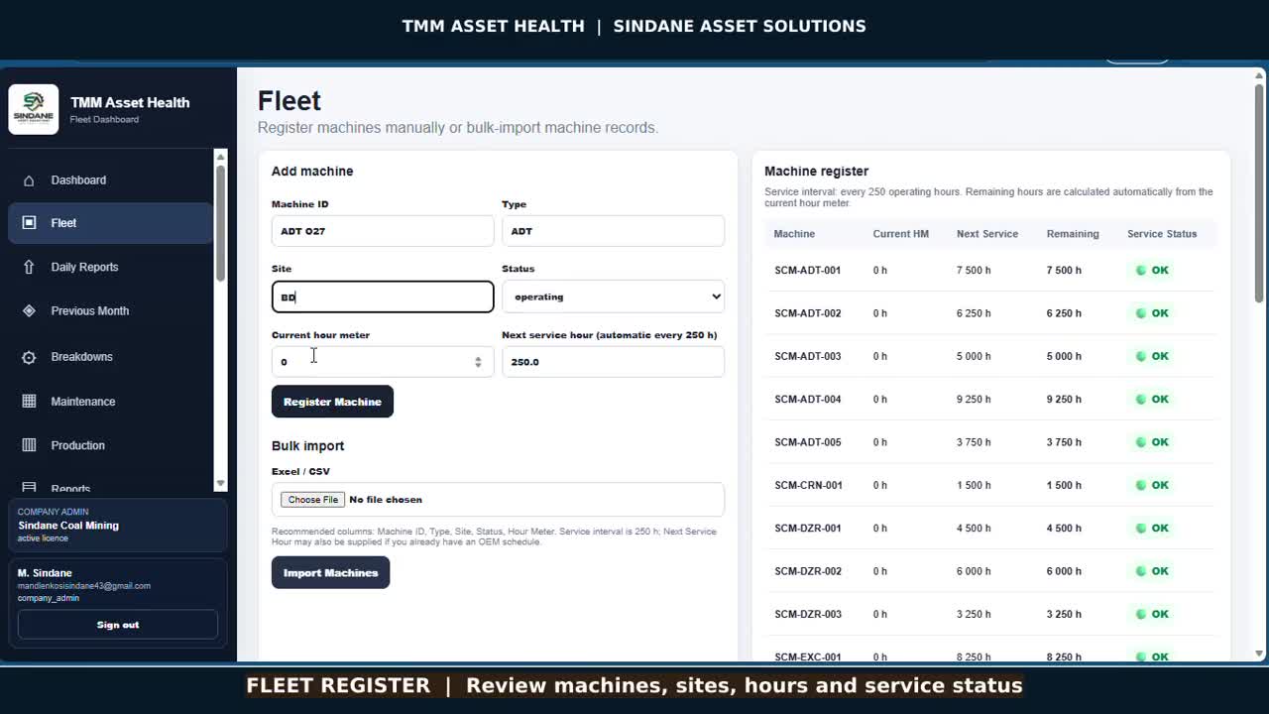Switch to Production page
Image resolution: width=1269 pixels, height=714 pixels.
click(110, 445)
